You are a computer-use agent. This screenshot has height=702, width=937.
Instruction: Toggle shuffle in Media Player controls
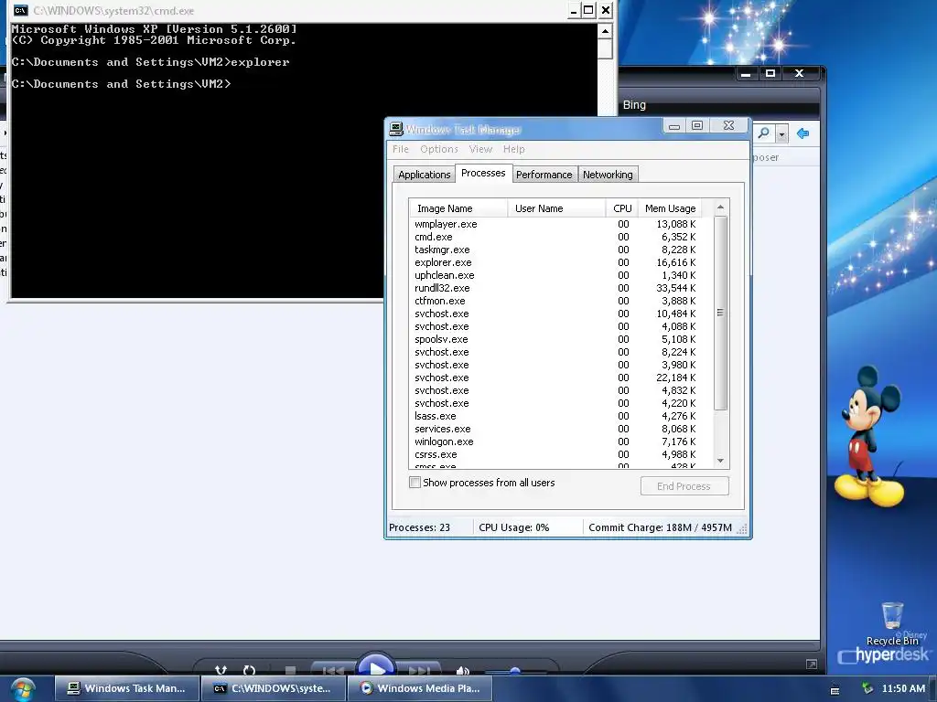click(221, 670)
